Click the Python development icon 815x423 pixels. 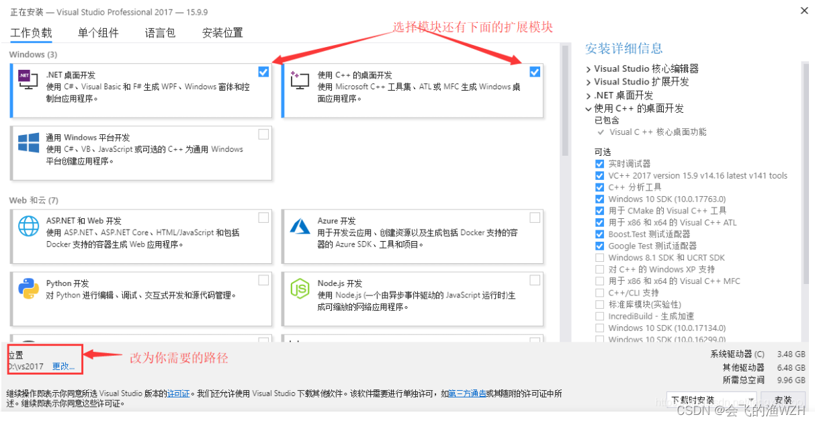[28, 289]
